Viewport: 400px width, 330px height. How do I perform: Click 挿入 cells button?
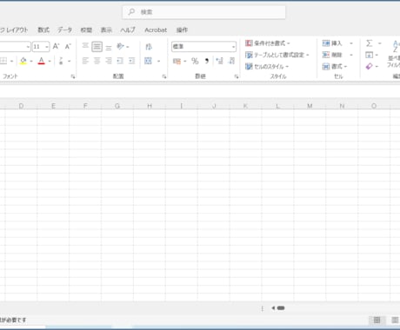point(332,43)
